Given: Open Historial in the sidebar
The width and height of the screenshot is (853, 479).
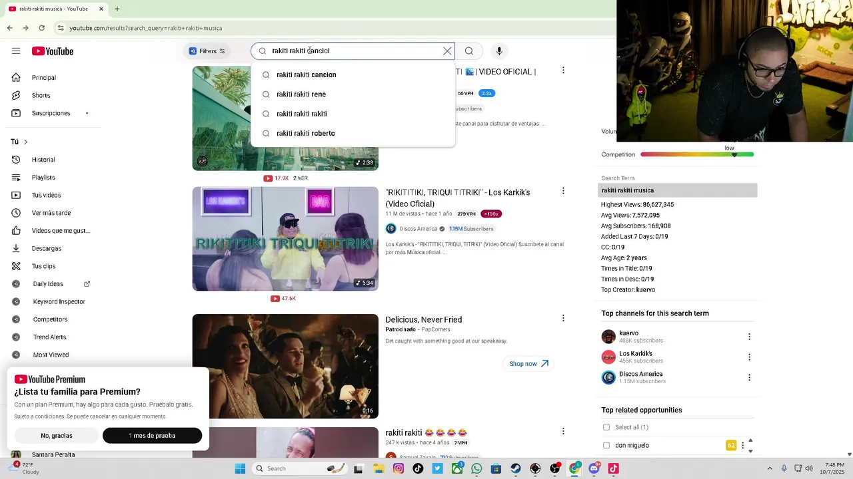Looking at the screenshot, I should click(43, 160).
